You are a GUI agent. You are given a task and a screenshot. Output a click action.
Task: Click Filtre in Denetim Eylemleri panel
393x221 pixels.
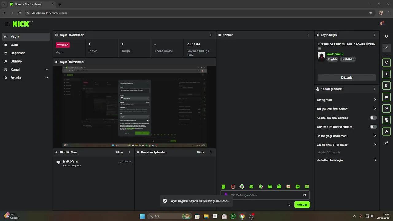click(x=201, y=152)
